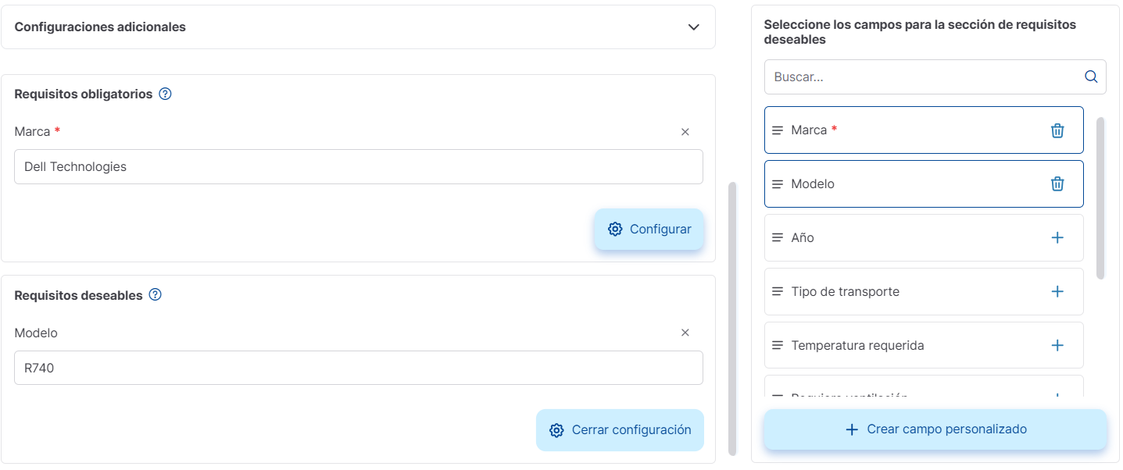The width and height of the screenshot is (1123, 470).
Task: Add the Tipo de transporte field via plus icon
Action: (x=1057, y=291)
